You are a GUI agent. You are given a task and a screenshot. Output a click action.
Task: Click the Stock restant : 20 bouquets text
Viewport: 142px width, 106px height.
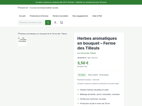[98, 75]
